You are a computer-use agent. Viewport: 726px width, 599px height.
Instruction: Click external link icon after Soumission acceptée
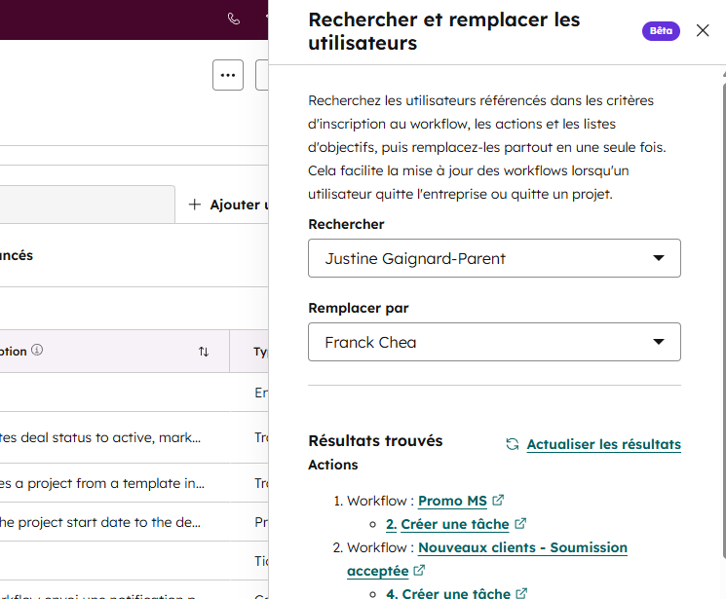[419, 571]
